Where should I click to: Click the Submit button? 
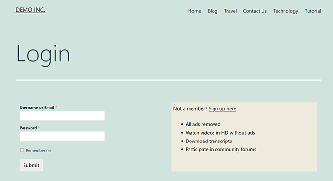tap(31, 165)
